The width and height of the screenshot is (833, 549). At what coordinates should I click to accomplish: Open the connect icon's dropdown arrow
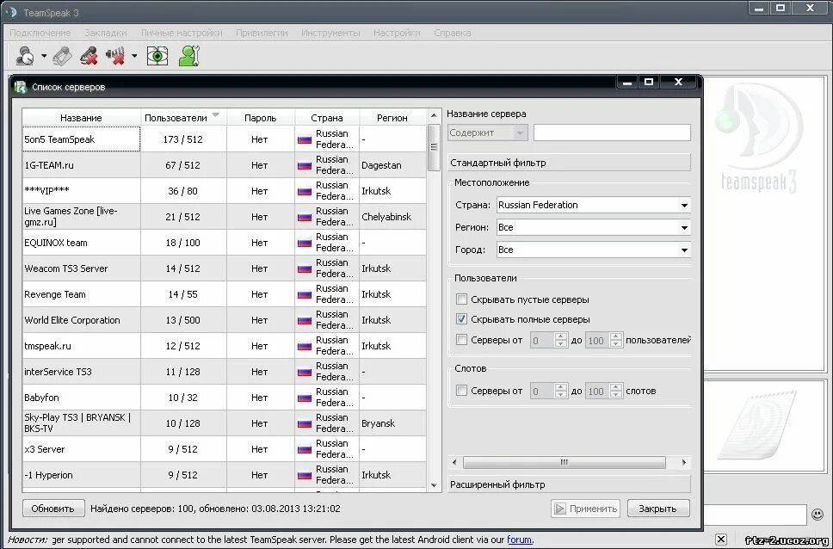point(44,56)
